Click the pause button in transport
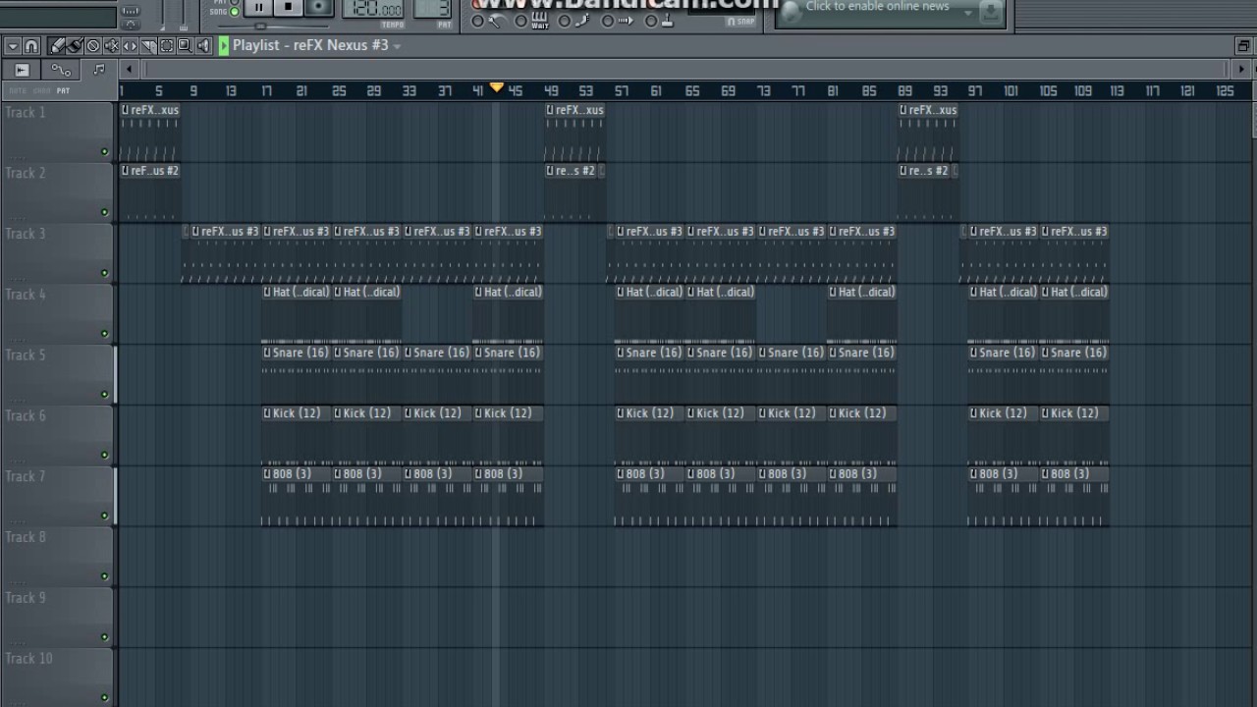Screen dimensions: 1257x707 pos(258,8)
